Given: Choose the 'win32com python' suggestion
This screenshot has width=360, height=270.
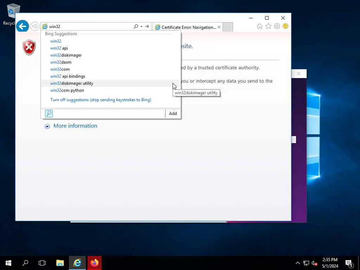Looking at the screenshot, I should coord(111,90).
